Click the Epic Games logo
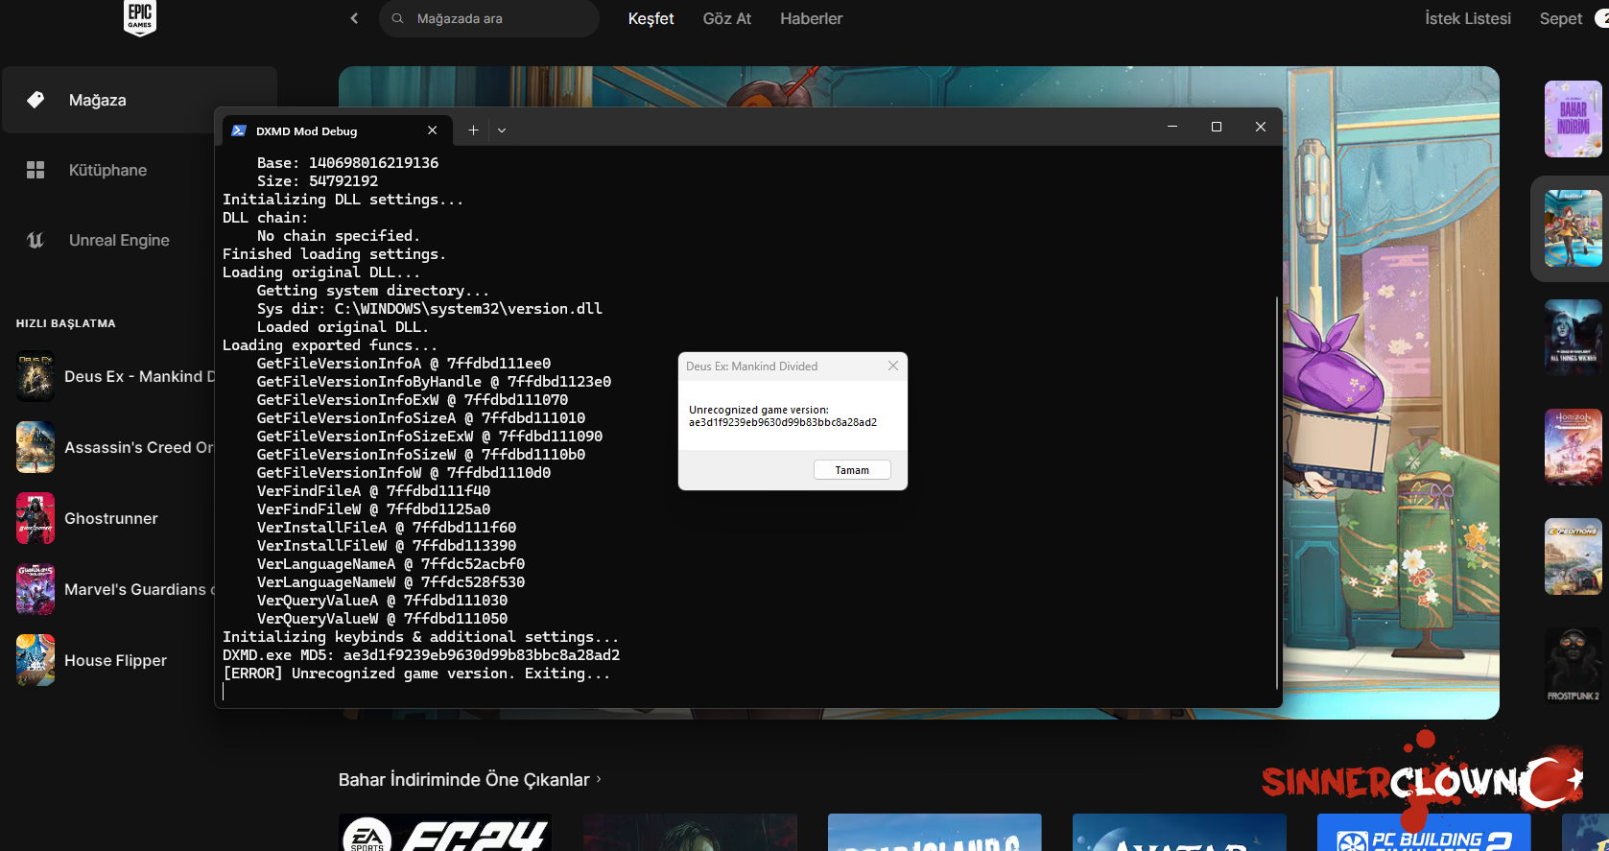Image resolution: width=1609 pixels, height=851 pixels. click(x=140, y=17)
